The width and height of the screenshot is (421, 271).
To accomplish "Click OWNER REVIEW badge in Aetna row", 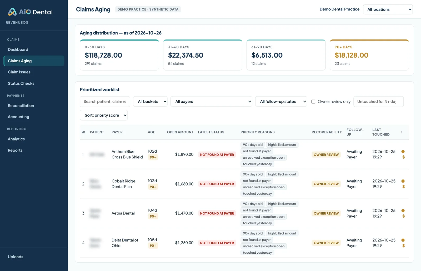I will click(326, 213).
